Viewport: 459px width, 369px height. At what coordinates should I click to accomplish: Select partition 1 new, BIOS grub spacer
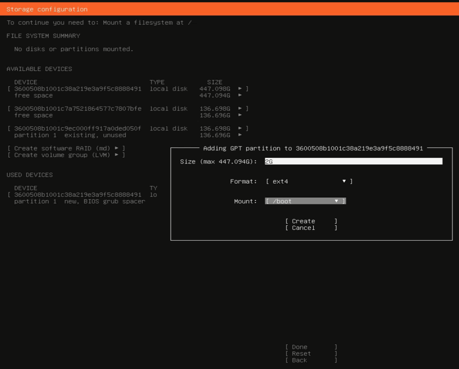click(80, 201)
